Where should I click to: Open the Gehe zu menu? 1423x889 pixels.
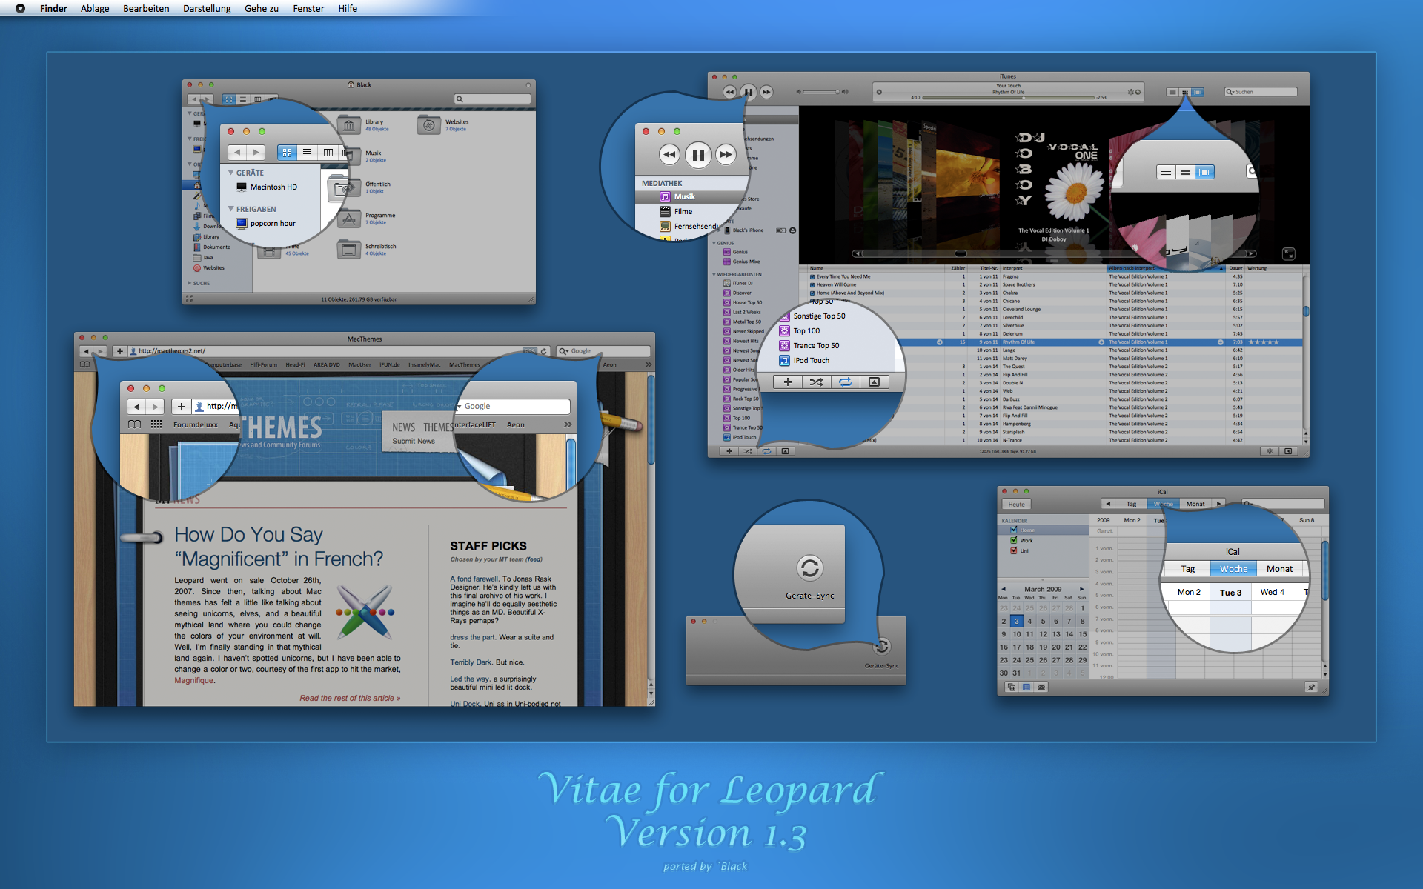[262, 8]
